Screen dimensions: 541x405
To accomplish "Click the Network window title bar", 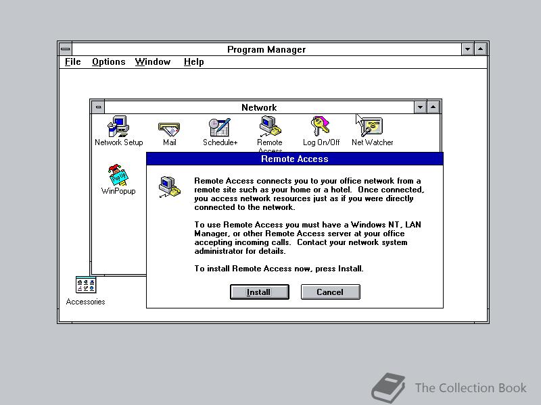I will coord(259,107).
